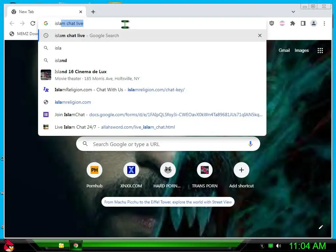Click the Add shortcut plus button

[241, 170]
